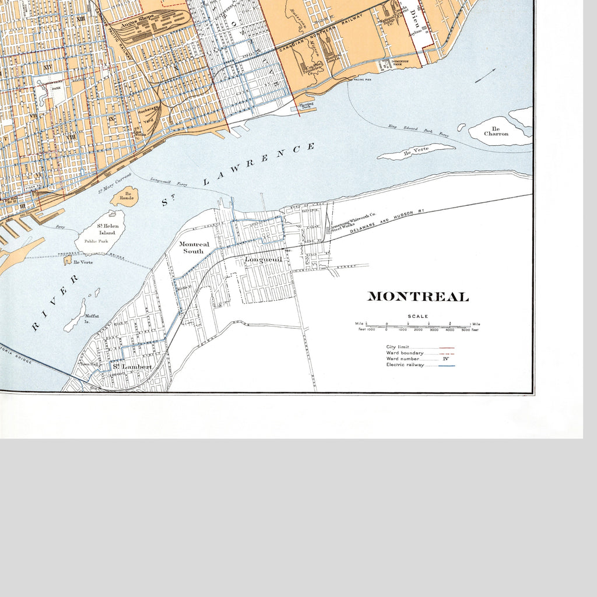The height and width of the screenshot is (597, 597).
Task: Click the "Ile Verte" label beside Ile Charron
Action: 416,152
